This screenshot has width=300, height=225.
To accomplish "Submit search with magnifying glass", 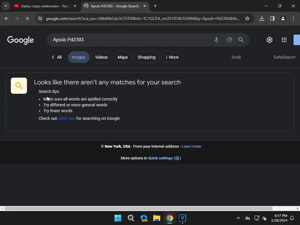I will tap(241, 40).
